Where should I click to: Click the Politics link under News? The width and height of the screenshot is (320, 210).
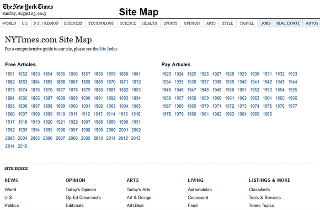(x=11, y=206)
